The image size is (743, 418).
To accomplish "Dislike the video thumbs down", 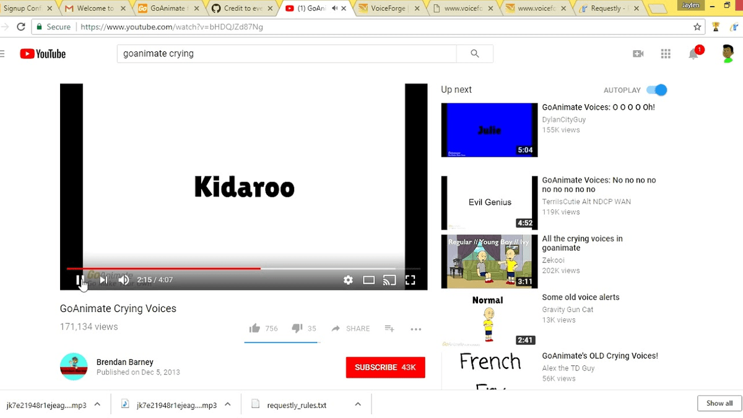I will click(x=297, y=328).
